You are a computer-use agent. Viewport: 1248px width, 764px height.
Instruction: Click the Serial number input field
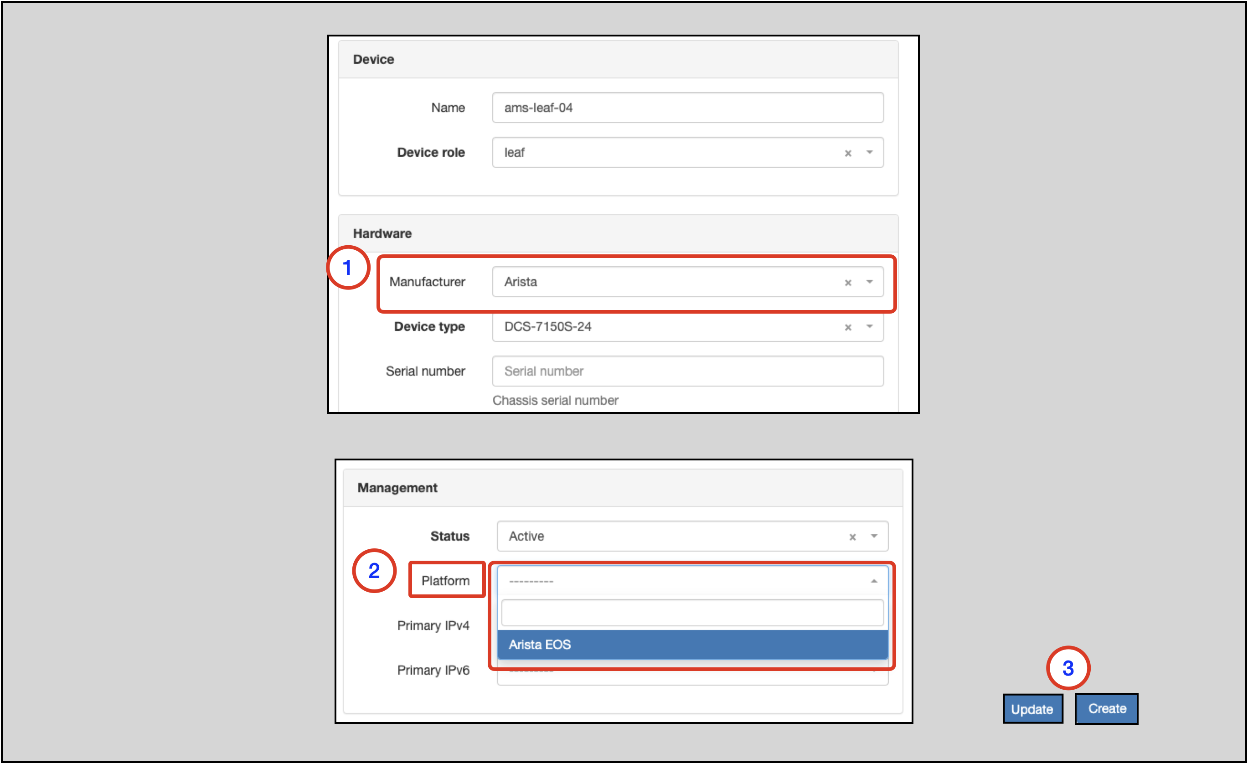pos(687,371)
